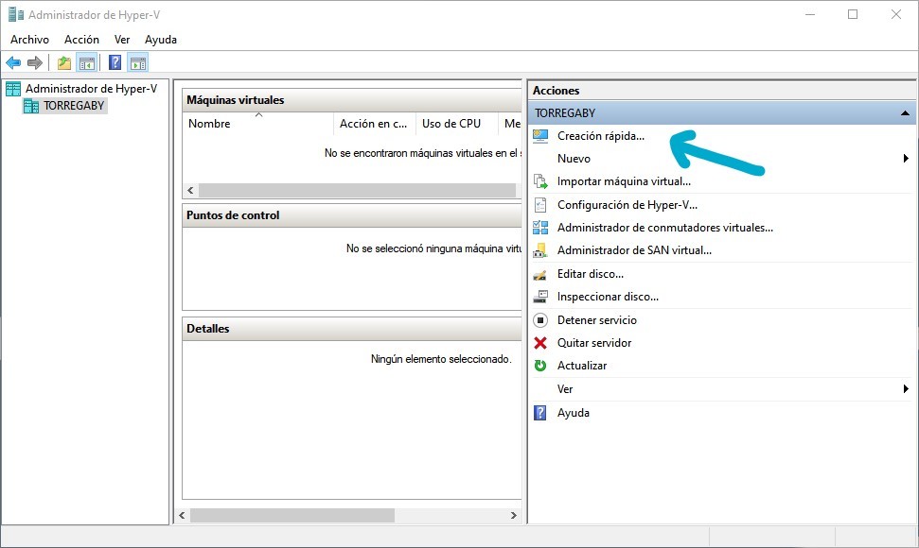The height and width of the screenshot is (548, 919).
Task: Click the Hyper-V title bar app icon
Action: (x=16, y=14)
